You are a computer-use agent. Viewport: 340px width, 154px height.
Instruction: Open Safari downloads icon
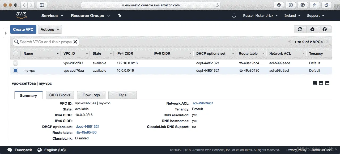279,5
